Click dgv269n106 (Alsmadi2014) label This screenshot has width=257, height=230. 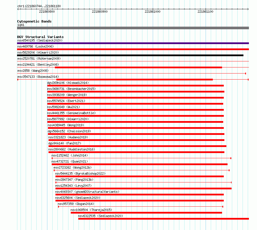pyautogui.click(x=68, y=83)
